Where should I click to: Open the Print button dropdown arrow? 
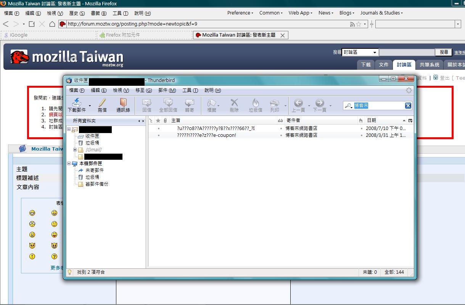[286, 106]
